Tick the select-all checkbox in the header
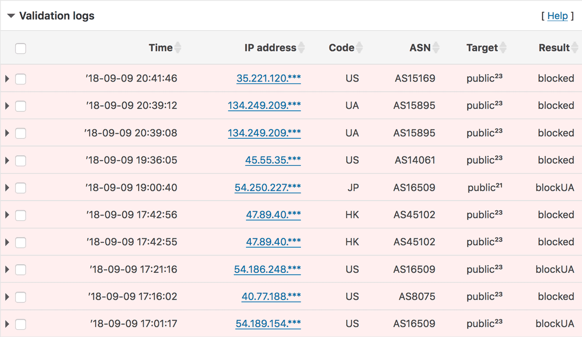This screenshot has height=337, width=582. pyautogui.click(x=20, y=48)
